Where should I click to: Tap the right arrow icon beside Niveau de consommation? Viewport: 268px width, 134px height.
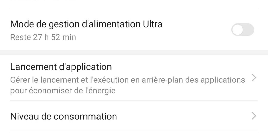[x=253, y=116]
